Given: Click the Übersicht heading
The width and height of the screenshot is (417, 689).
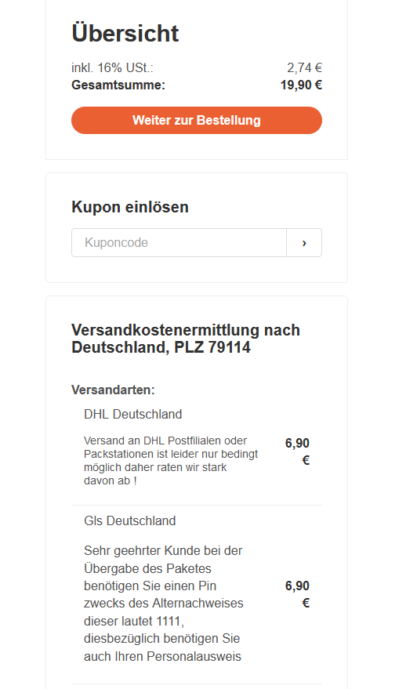Looking at the screenshot, I should click(125, 34).
